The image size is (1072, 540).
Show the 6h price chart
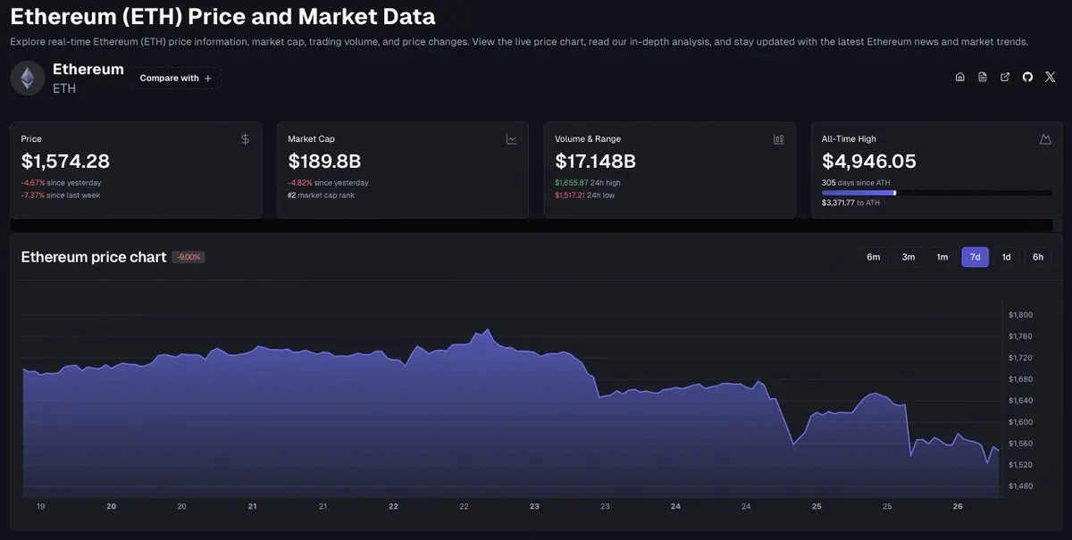pyautogui.click(x=1038, y=257)
